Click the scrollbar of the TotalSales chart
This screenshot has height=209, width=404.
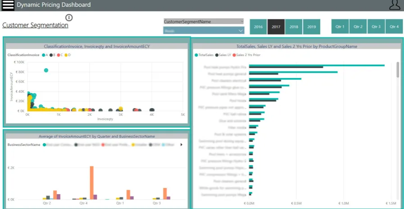pos(398,70)
